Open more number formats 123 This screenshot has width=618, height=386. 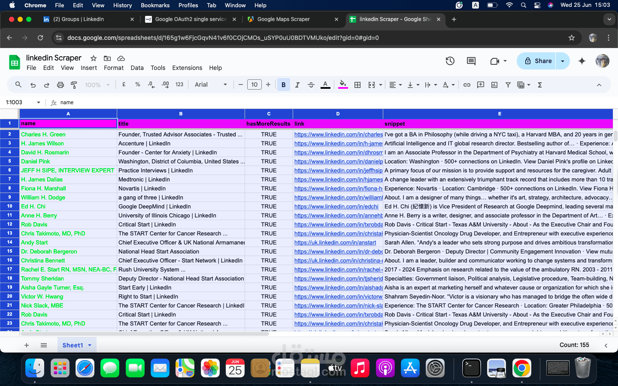coord(179,84)
